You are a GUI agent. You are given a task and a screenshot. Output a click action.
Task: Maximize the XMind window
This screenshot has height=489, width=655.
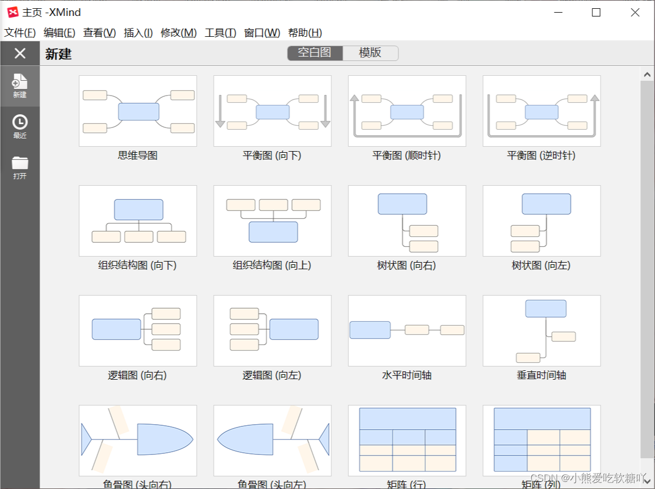[596, 13]
